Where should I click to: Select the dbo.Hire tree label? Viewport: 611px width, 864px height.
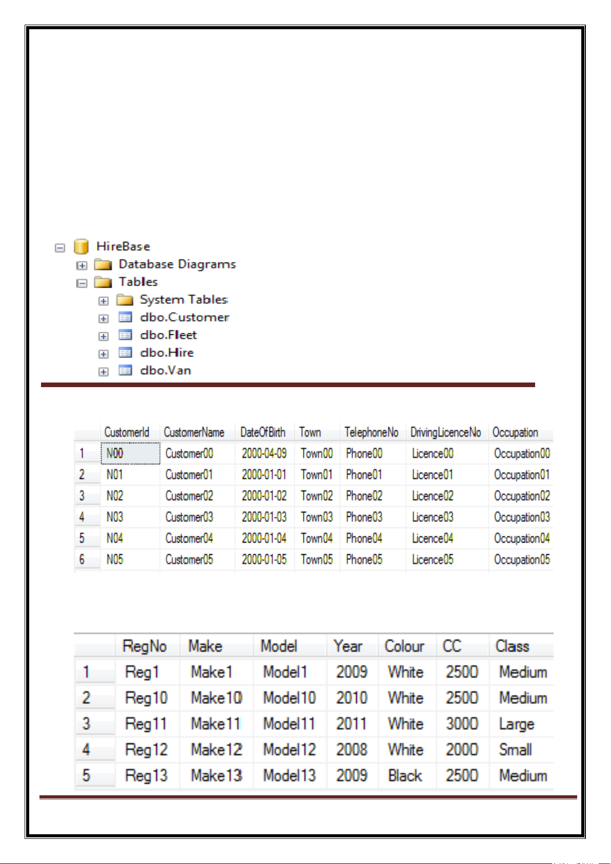coord(167,353)
